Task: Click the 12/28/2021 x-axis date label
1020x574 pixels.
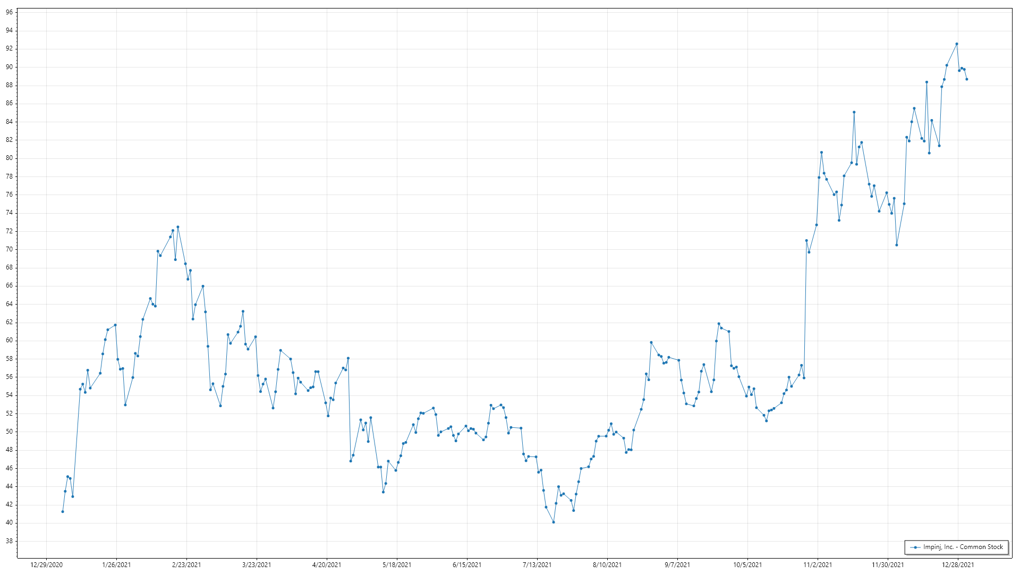Action: pos(958,565)
